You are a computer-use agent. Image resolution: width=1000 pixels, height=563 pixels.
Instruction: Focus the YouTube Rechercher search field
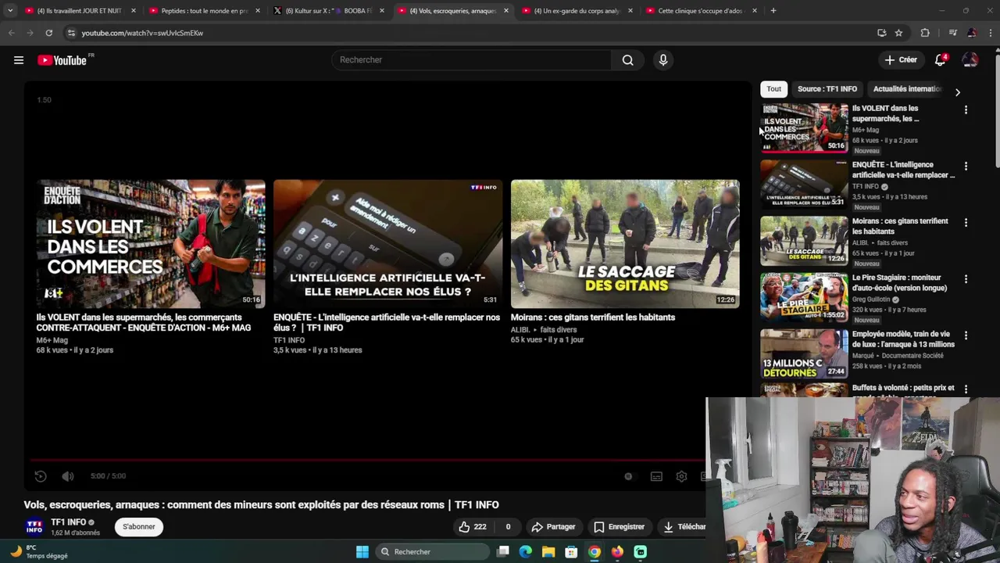coord(471,60)
